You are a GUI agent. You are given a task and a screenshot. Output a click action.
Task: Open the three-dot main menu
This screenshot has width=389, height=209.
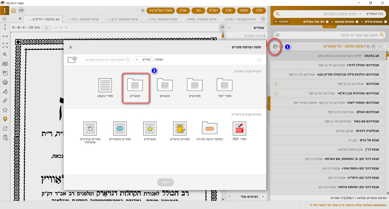click(5, 11)
